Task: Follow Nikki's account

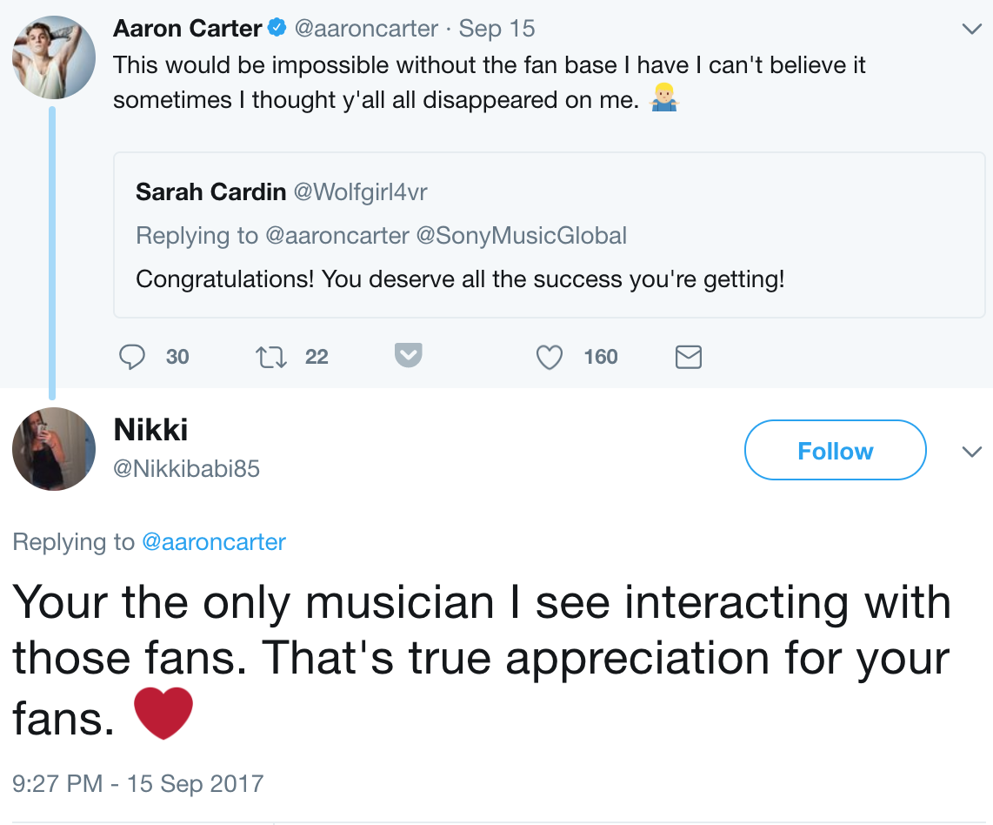Action: pos(835,451)
